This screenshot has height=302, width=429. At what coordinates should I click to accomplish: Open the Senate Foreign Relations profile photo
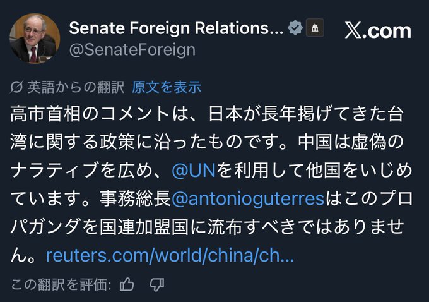[35, 39]
